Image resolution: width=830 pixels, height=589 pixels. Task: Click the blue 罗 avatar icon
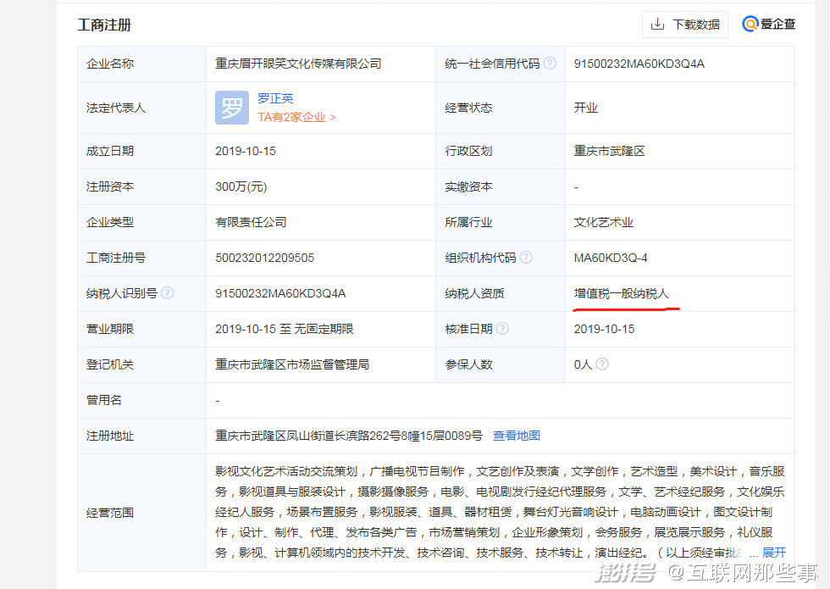click(232, 108)
